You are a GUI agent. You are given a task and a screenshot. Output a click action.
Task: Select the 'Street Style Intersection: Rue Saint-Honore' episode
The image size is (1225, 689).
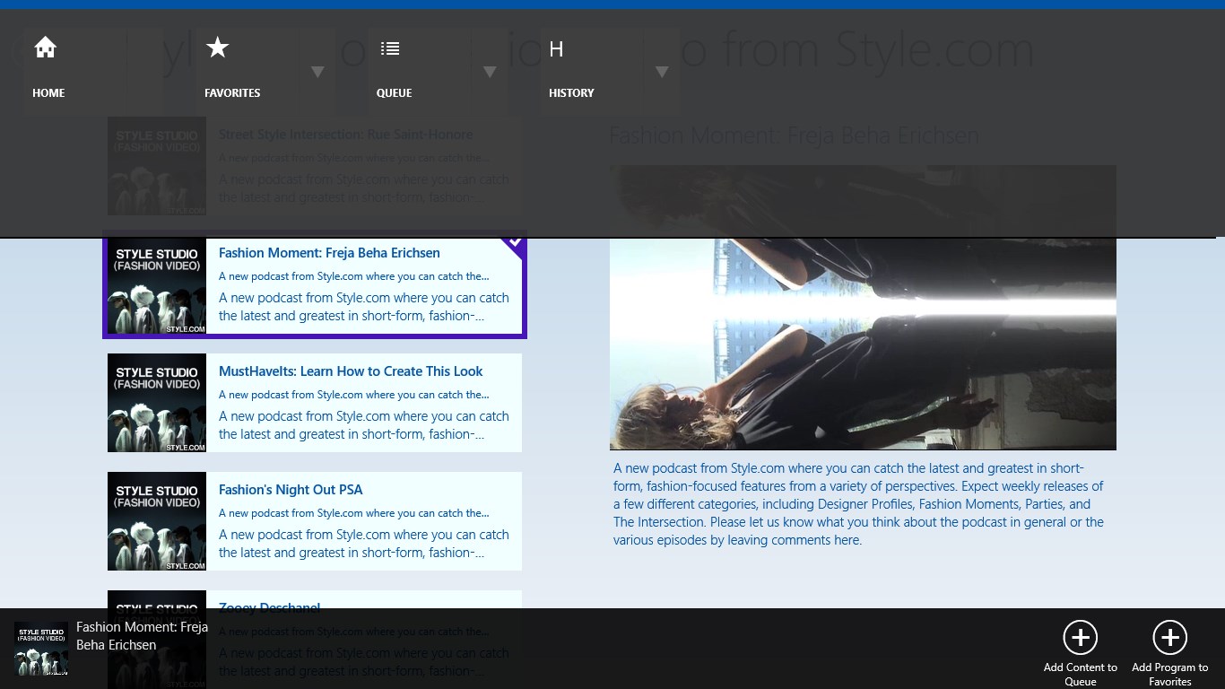[x=345, y=135]
